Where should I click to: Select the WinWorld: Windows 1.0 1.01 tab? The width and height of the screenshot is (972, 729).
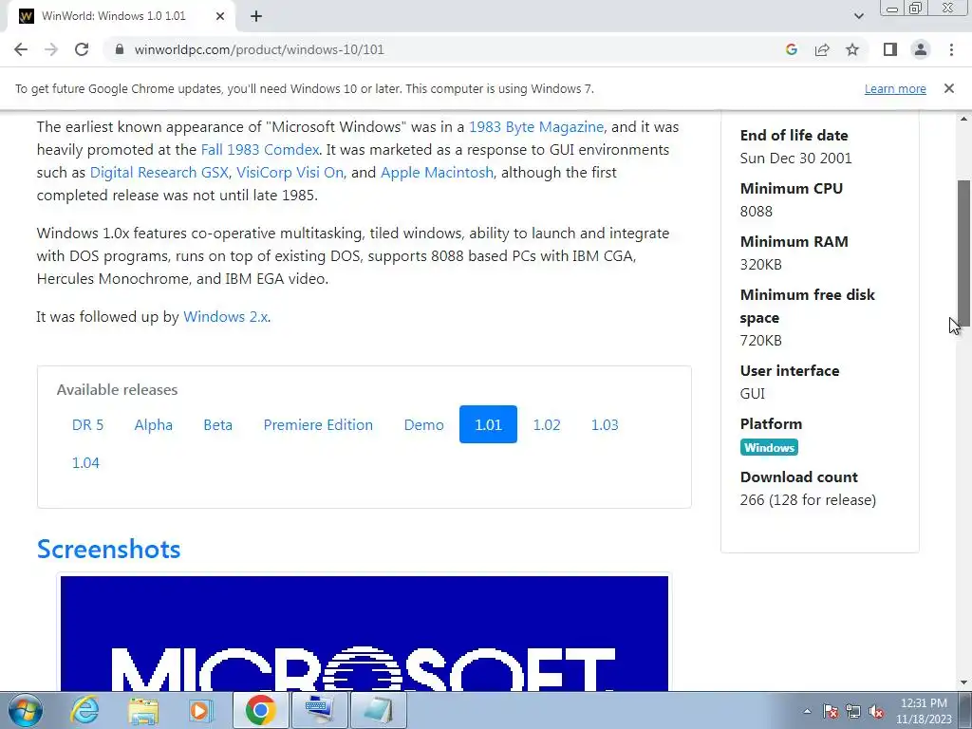[x=121, y=16]
